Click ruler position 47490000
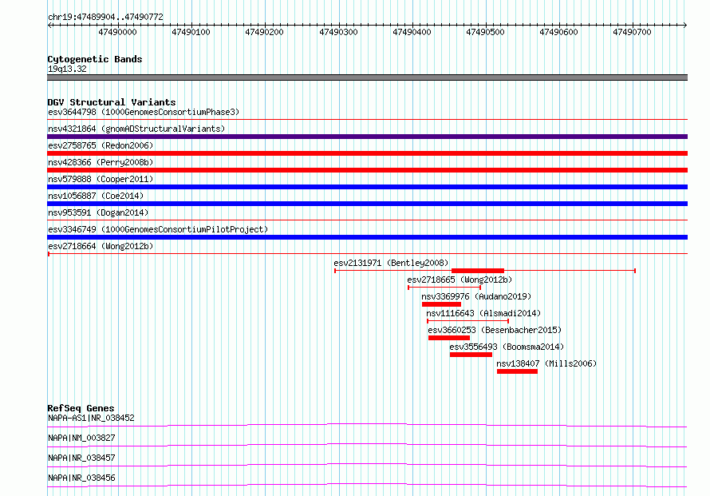Screen dimensions: 710x496 (117, 32)
